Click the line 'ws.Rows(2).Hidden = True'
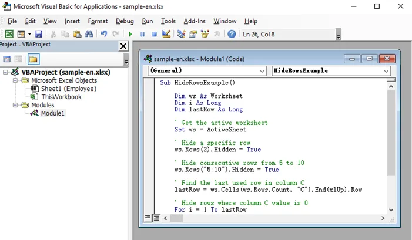Viewport: 412px width, 240px height. point(217,150)
